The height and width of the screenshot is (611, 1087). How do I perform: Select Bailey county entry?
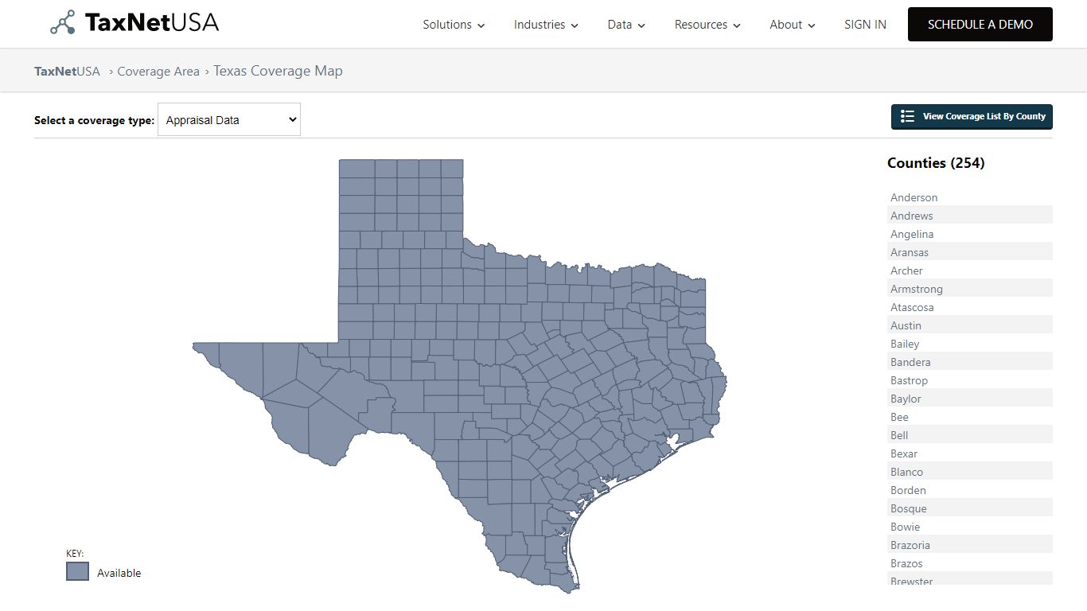point(970,344)
